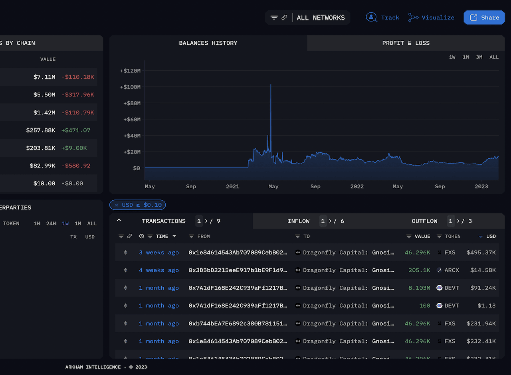
Task: Open the FROM column filter
Action: pyautogui.click(x=192, y=236)
